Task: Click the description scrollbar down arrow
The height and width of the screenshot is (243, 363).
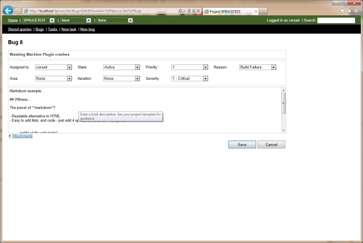Action: [x=284, y=131]
